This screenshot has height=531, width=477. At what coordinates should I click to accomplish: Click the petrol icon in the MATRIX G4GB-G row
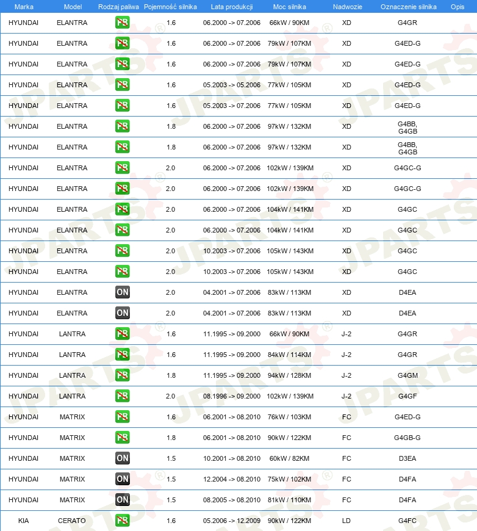pos(122,438)
